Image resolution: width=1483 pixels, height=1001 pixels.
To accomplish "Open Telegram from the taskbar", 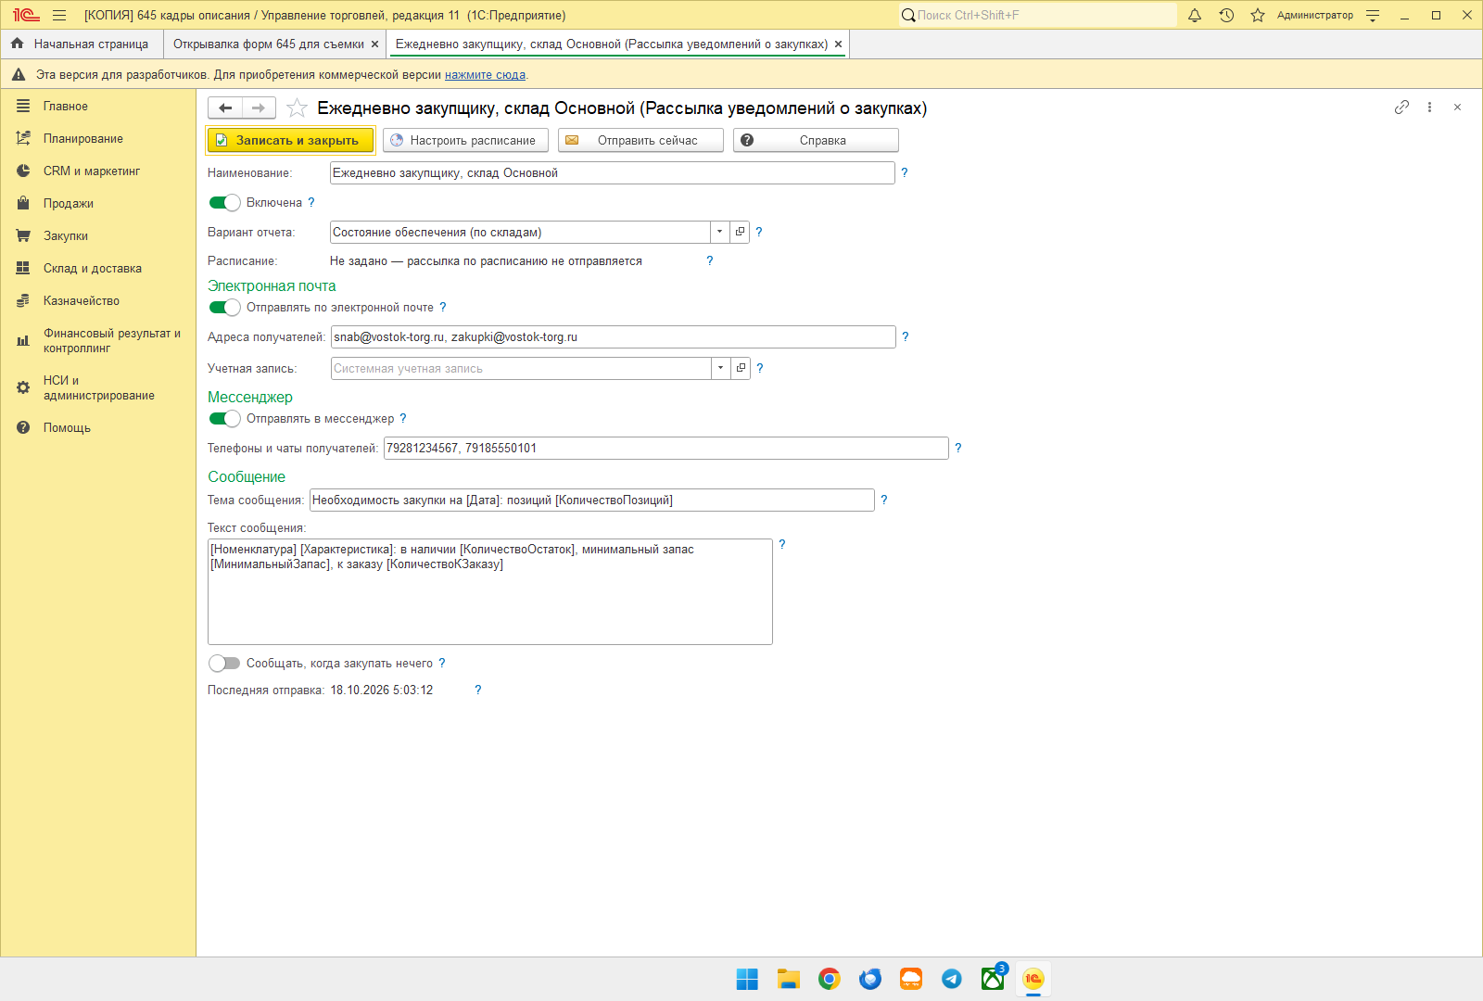I will [952, 979].
